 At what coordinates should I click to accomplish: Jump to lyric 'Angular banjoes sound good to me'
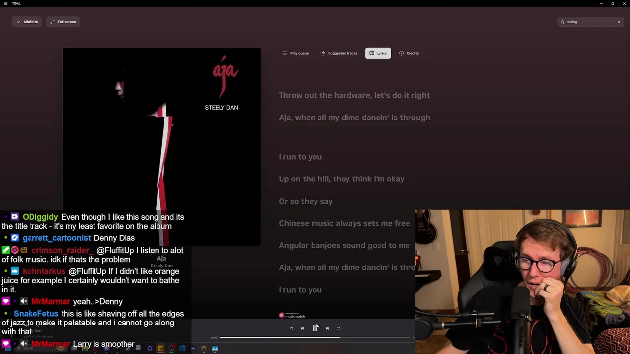(x=344, y=245)
